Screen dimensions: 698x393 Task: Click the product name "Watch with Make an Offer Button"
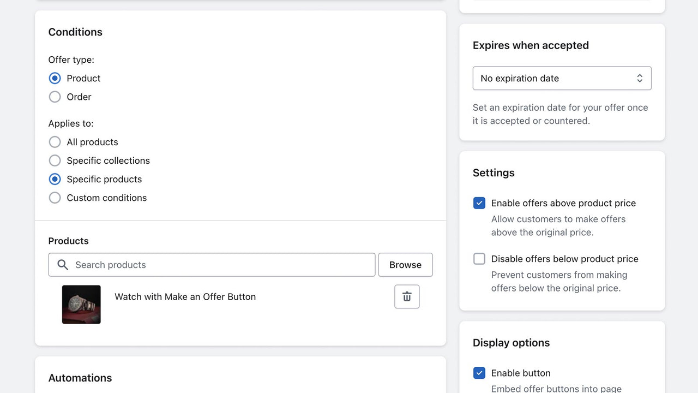click(185, 296)
